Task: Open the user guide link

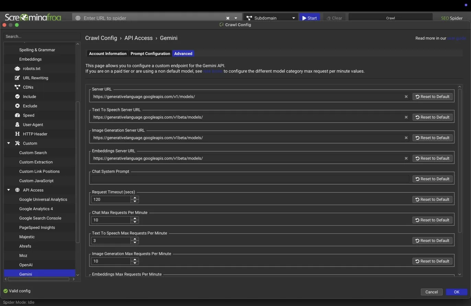Action: click(x=457, y=38)
